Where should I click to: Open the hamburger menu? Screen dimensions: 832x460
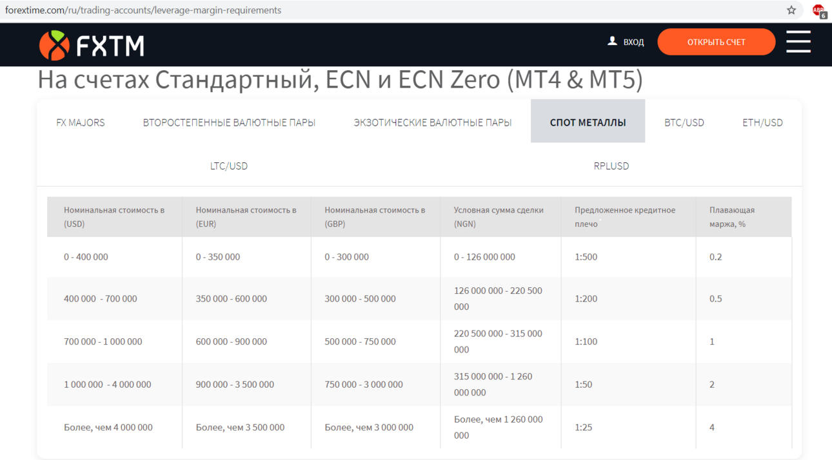798,42
